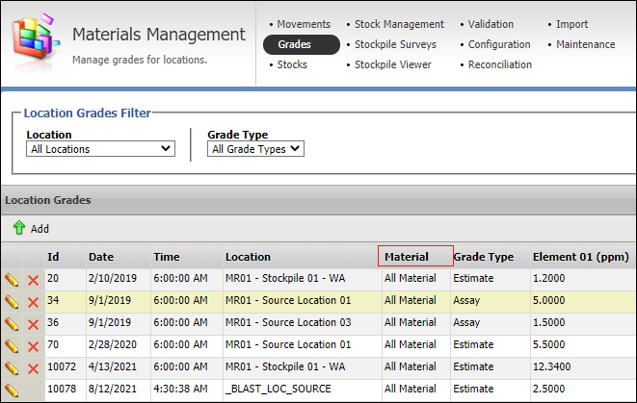Image resolution: width=637 pixels, height=403 pixels.
Task: Click element value 5.5000
Action: tap(549, 344)
